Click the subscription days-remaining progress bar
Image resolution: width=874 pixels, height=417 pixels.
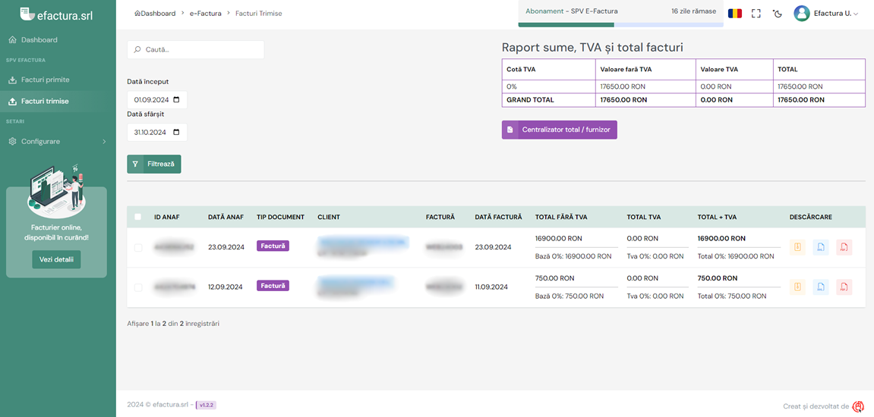620,24
